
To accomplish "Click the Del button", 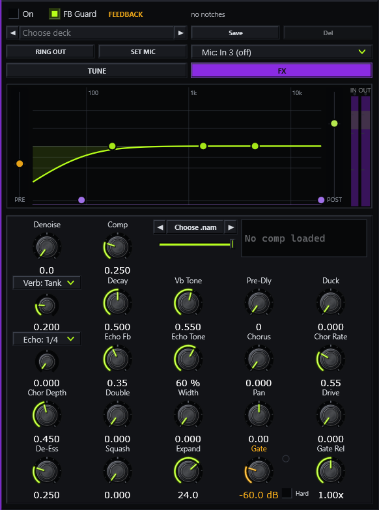I will [x=328, y=33].
